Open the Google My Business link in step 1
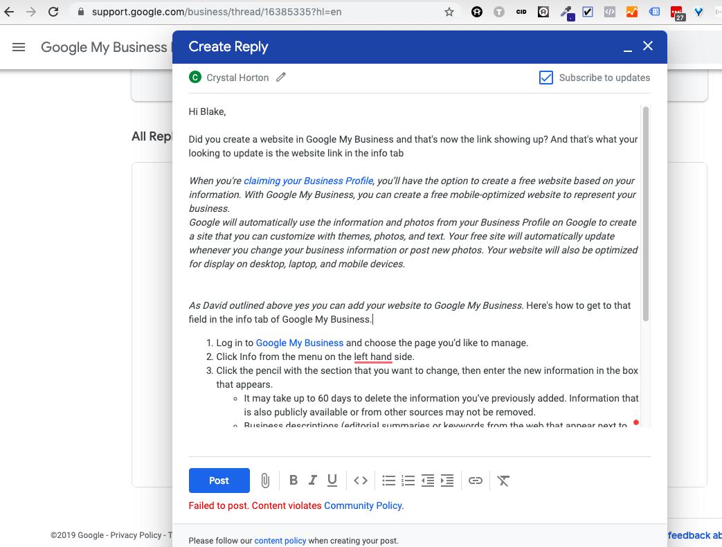 (x=300, y=343)
